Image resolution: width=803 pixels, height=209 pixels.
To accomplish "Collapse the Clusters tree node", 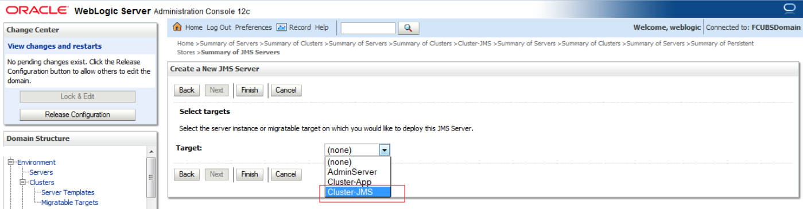I will [23, 183].
